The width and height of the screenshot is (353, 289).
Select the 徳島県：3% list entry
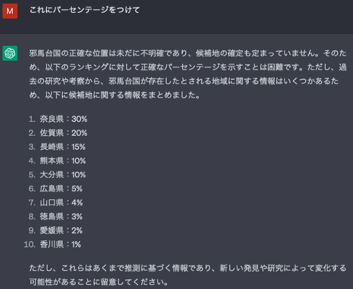(x=61, y=216)
